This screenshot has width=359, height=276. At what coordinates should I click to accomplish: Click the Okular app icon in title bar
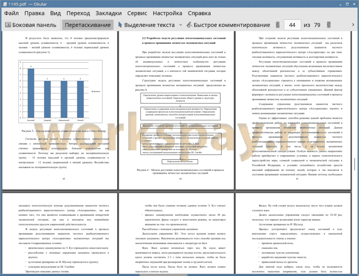point(4,4)
